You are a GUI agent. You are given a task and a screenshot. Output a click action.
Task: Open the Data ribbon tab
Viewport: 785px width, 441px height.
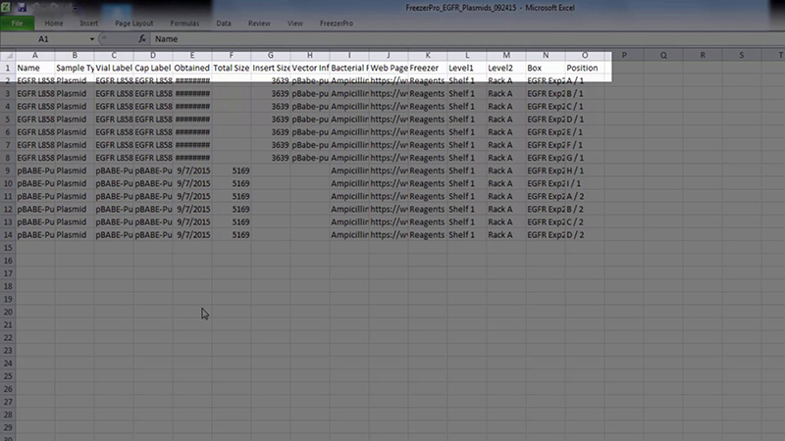[x=224, y=24]
